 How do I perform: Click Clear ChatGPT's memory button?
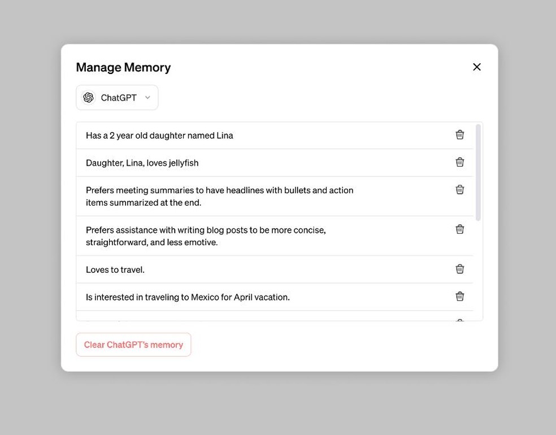[x=133, y=345]
